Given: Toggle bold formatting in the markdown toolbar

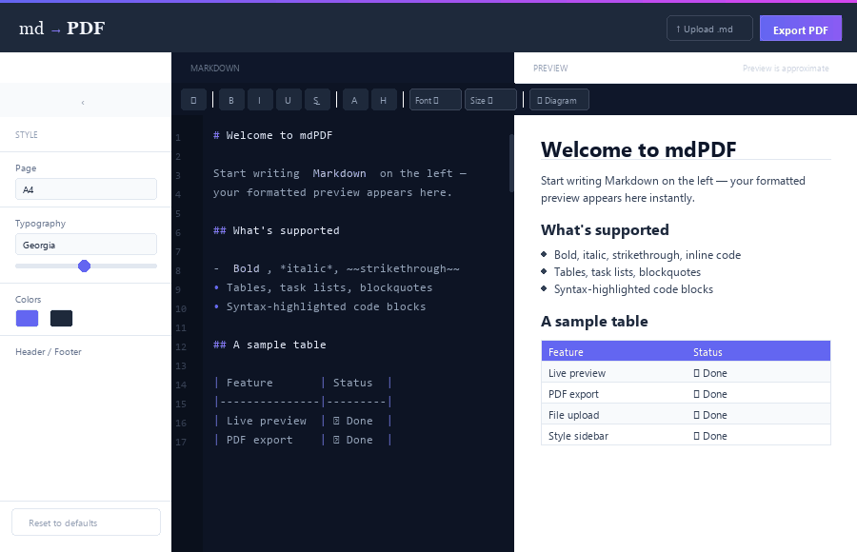Looking at the screenshot, I should coord(230,99).
